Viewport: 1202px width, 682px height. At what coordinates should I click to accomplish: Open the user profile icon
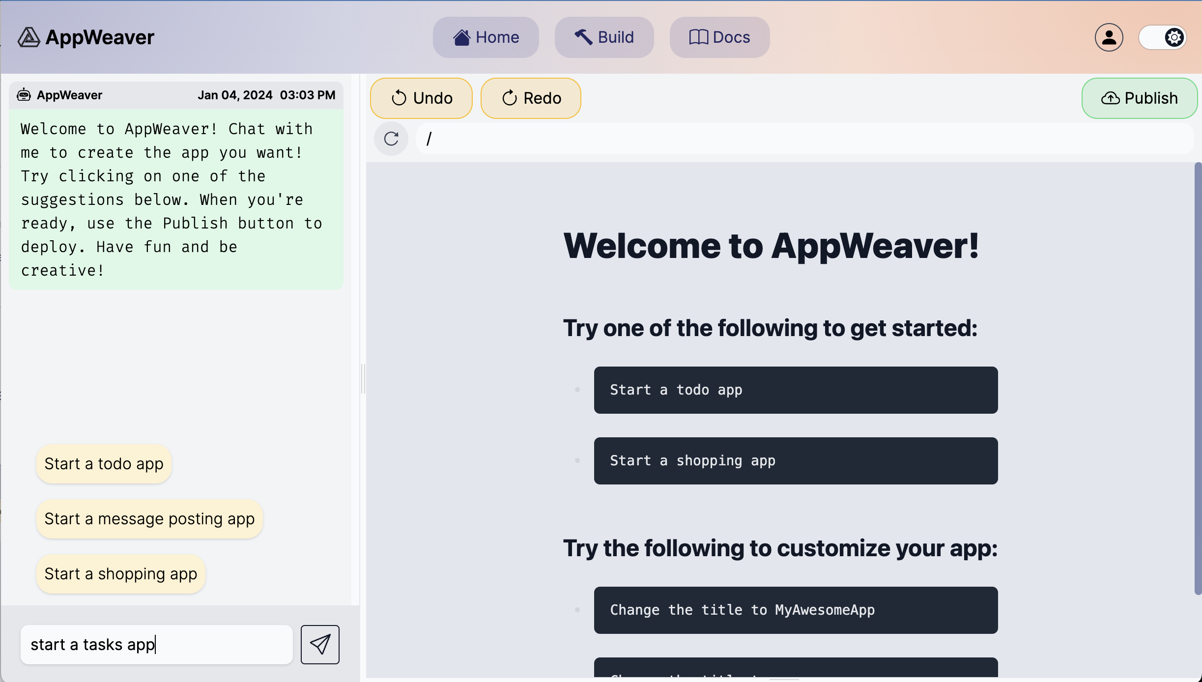point(1109,37)
